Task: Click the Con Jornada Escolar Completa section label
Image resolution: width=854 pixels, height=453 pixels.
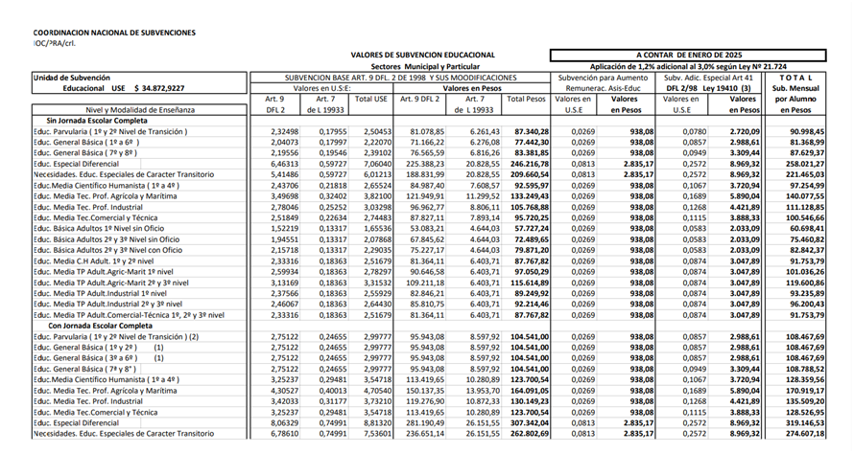Action: (100, 326)
